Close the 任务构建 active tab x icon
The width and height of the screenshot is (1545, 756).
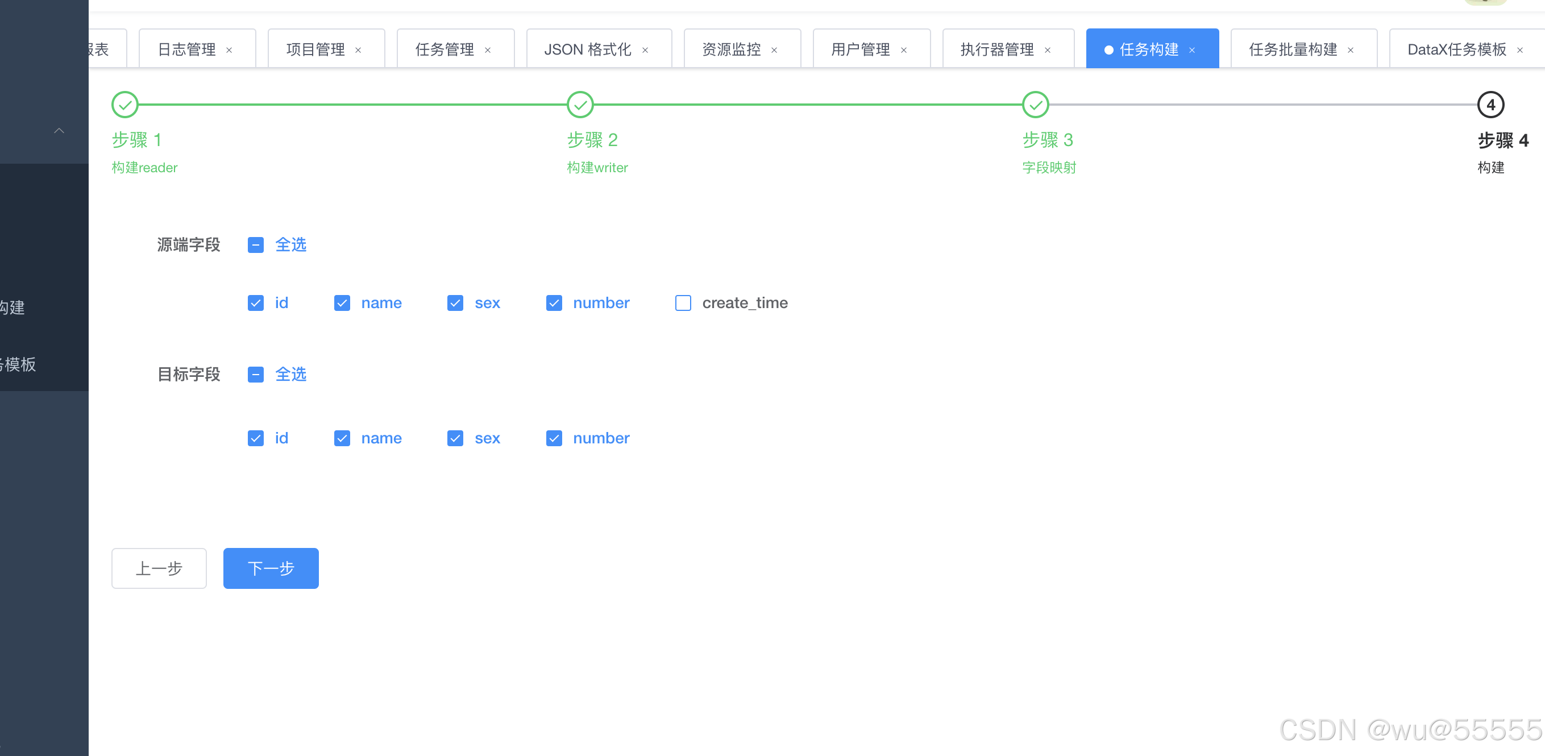tap(1193, 50)
